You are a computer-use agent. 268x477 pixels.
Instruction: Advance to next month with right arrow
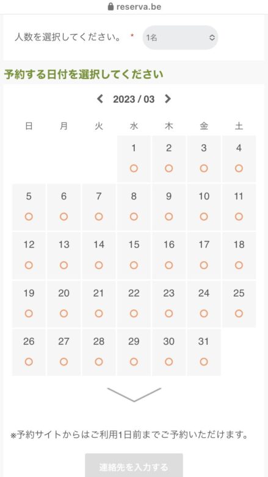(167, 99)
